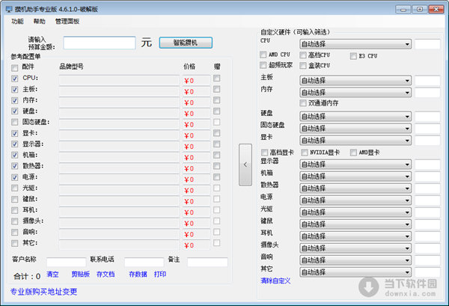The image size is (449, 306).
Task: Open the 帮助 menu
Action: click(x=39, y=21)
